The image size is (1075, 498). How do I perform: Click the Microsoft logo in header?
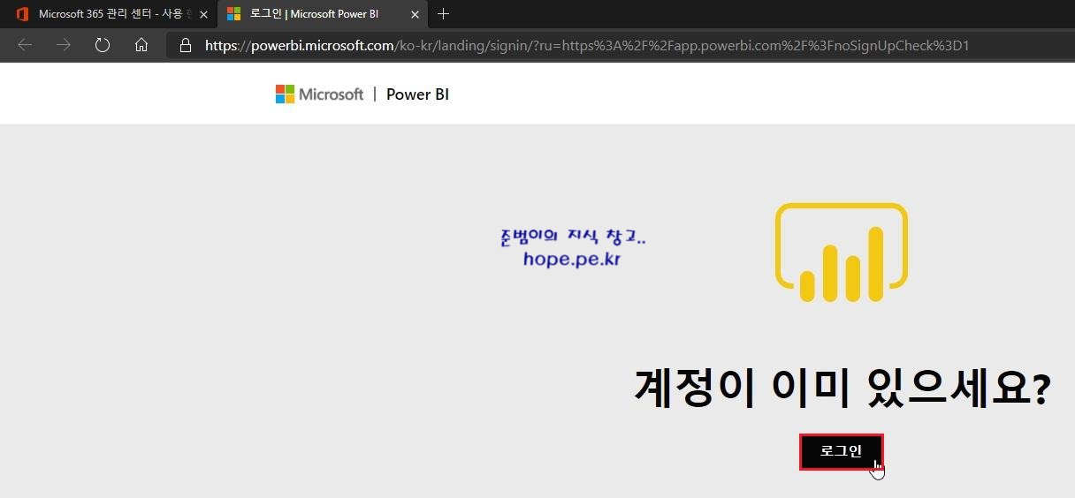pos(319,94)
